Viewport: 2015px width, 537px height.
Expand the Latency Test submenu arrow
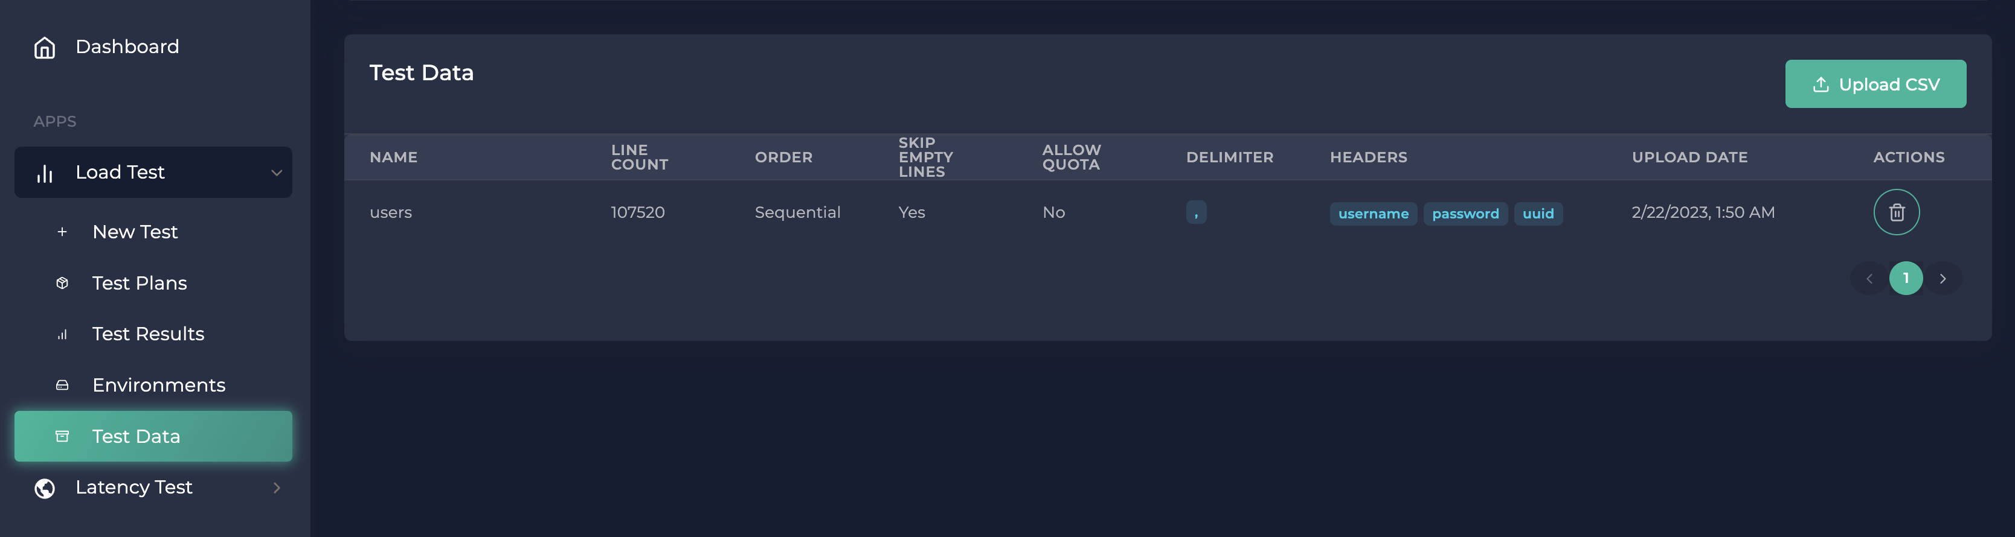[x=276, y=488]
